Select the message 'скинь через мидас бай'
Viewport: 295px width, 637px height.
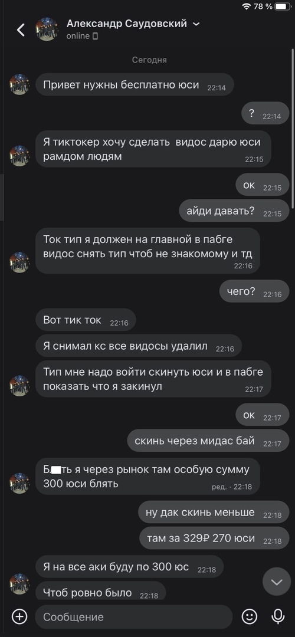pyautogui.click(x=208, y=441)
